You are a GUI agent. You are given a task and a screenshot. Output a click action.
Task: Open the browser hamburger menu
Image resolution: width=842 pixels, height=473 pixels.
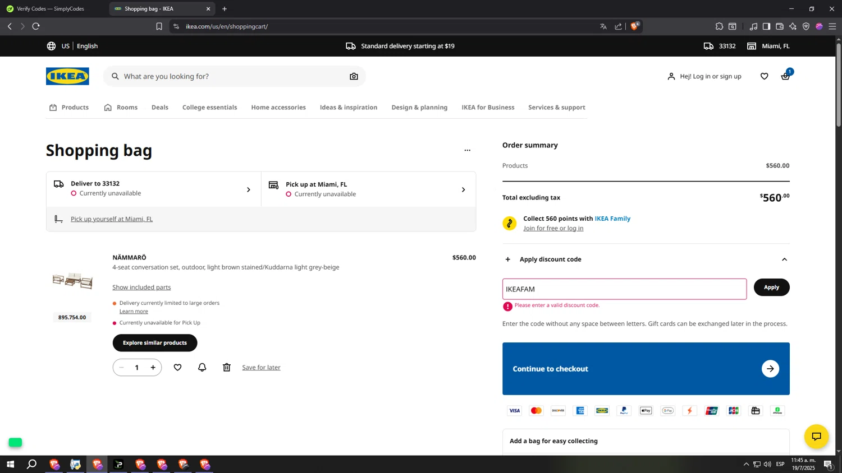[x=832, y=26]
